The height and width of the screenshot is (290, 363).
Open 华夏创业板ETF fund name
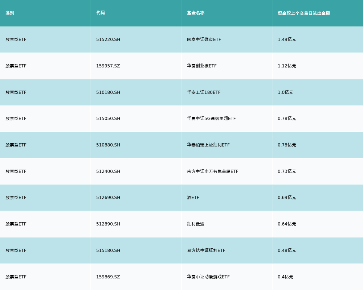[202, 66]
